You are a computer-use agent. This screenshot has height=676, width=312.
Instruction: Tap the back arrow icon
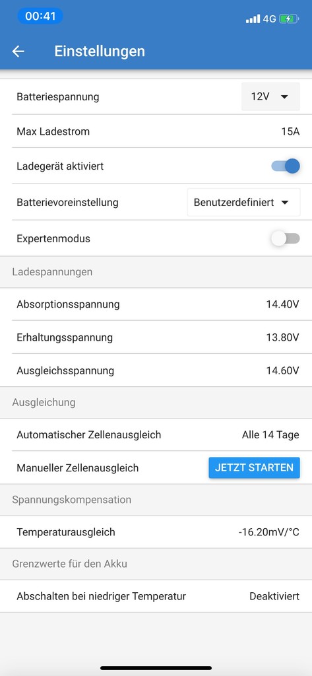pyautogui.click(x=18, y=51)
